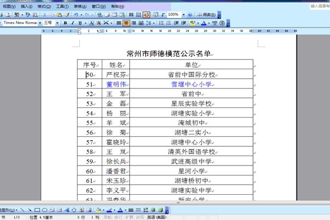Insert a table using toolbar icon
Image resolution: width=330 pixels, height=220 pixels.
pyautogui.click(x=115, y=15)
